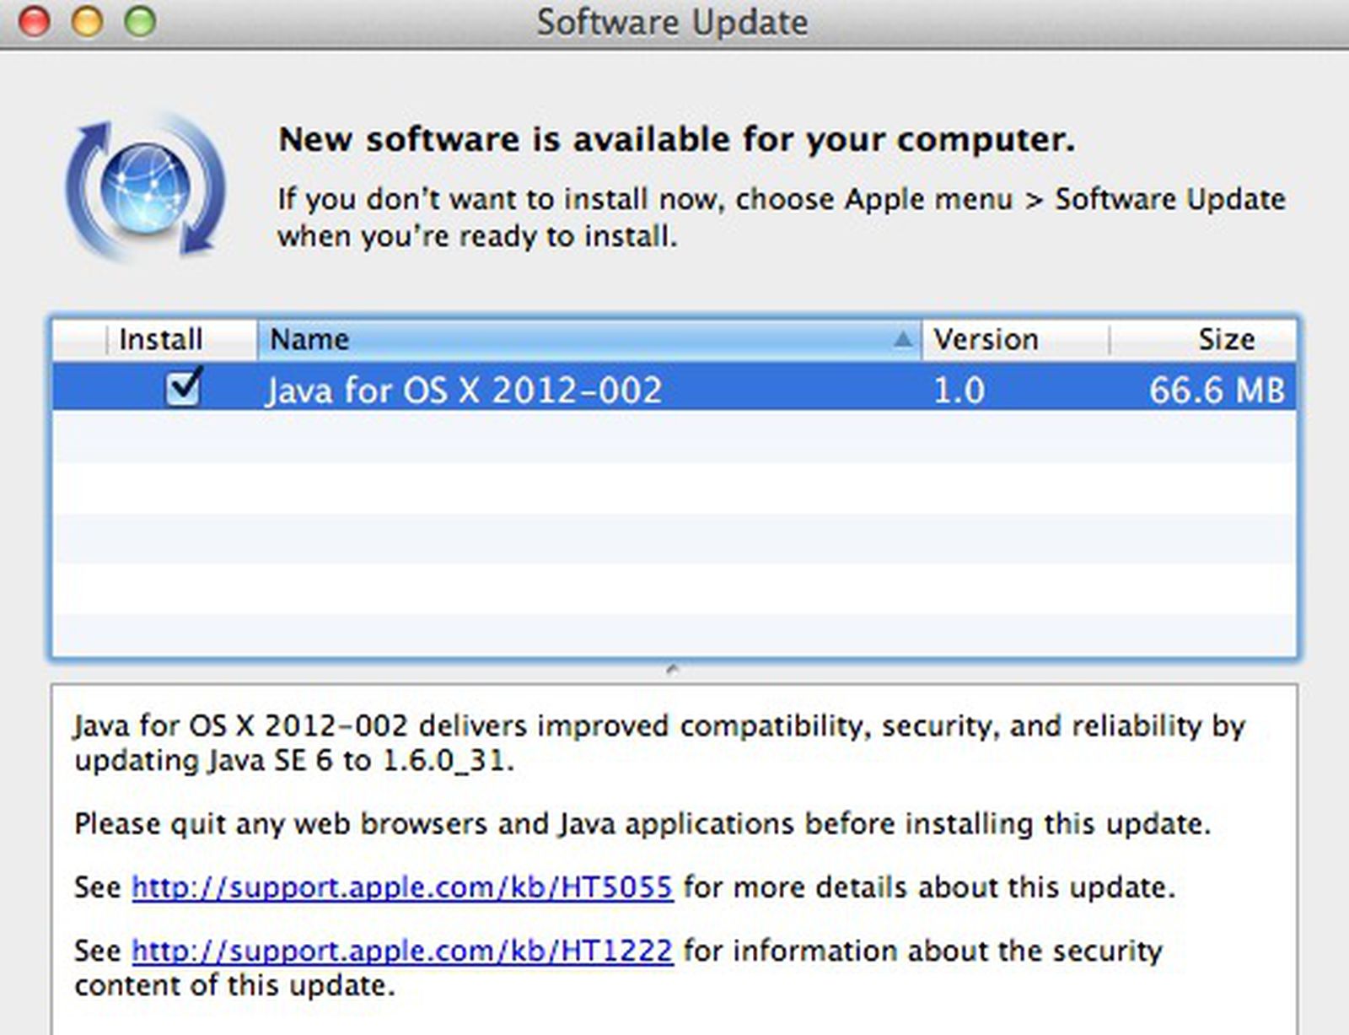The height and width of the screenshot is (1035, 1349).
Task: Select the Java for OS X 2012-002 row name
Action: [464, 390]
